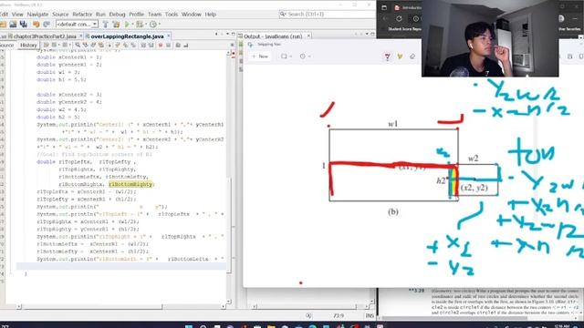Open the Profile menu
The width and height of the screenshot is (584, 328).
click(x=136, y=15)
